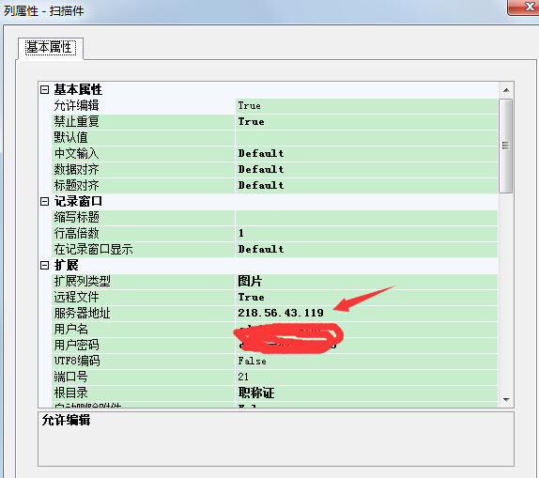Switch to the 基本属性 tab
The image size is (539, 478).
(51, 48)
